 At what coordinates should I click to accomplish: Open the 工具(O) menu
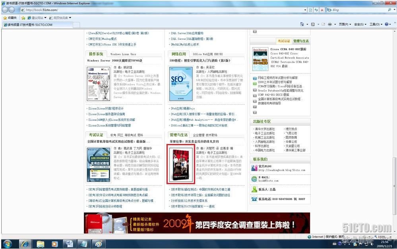coord(376,24)
